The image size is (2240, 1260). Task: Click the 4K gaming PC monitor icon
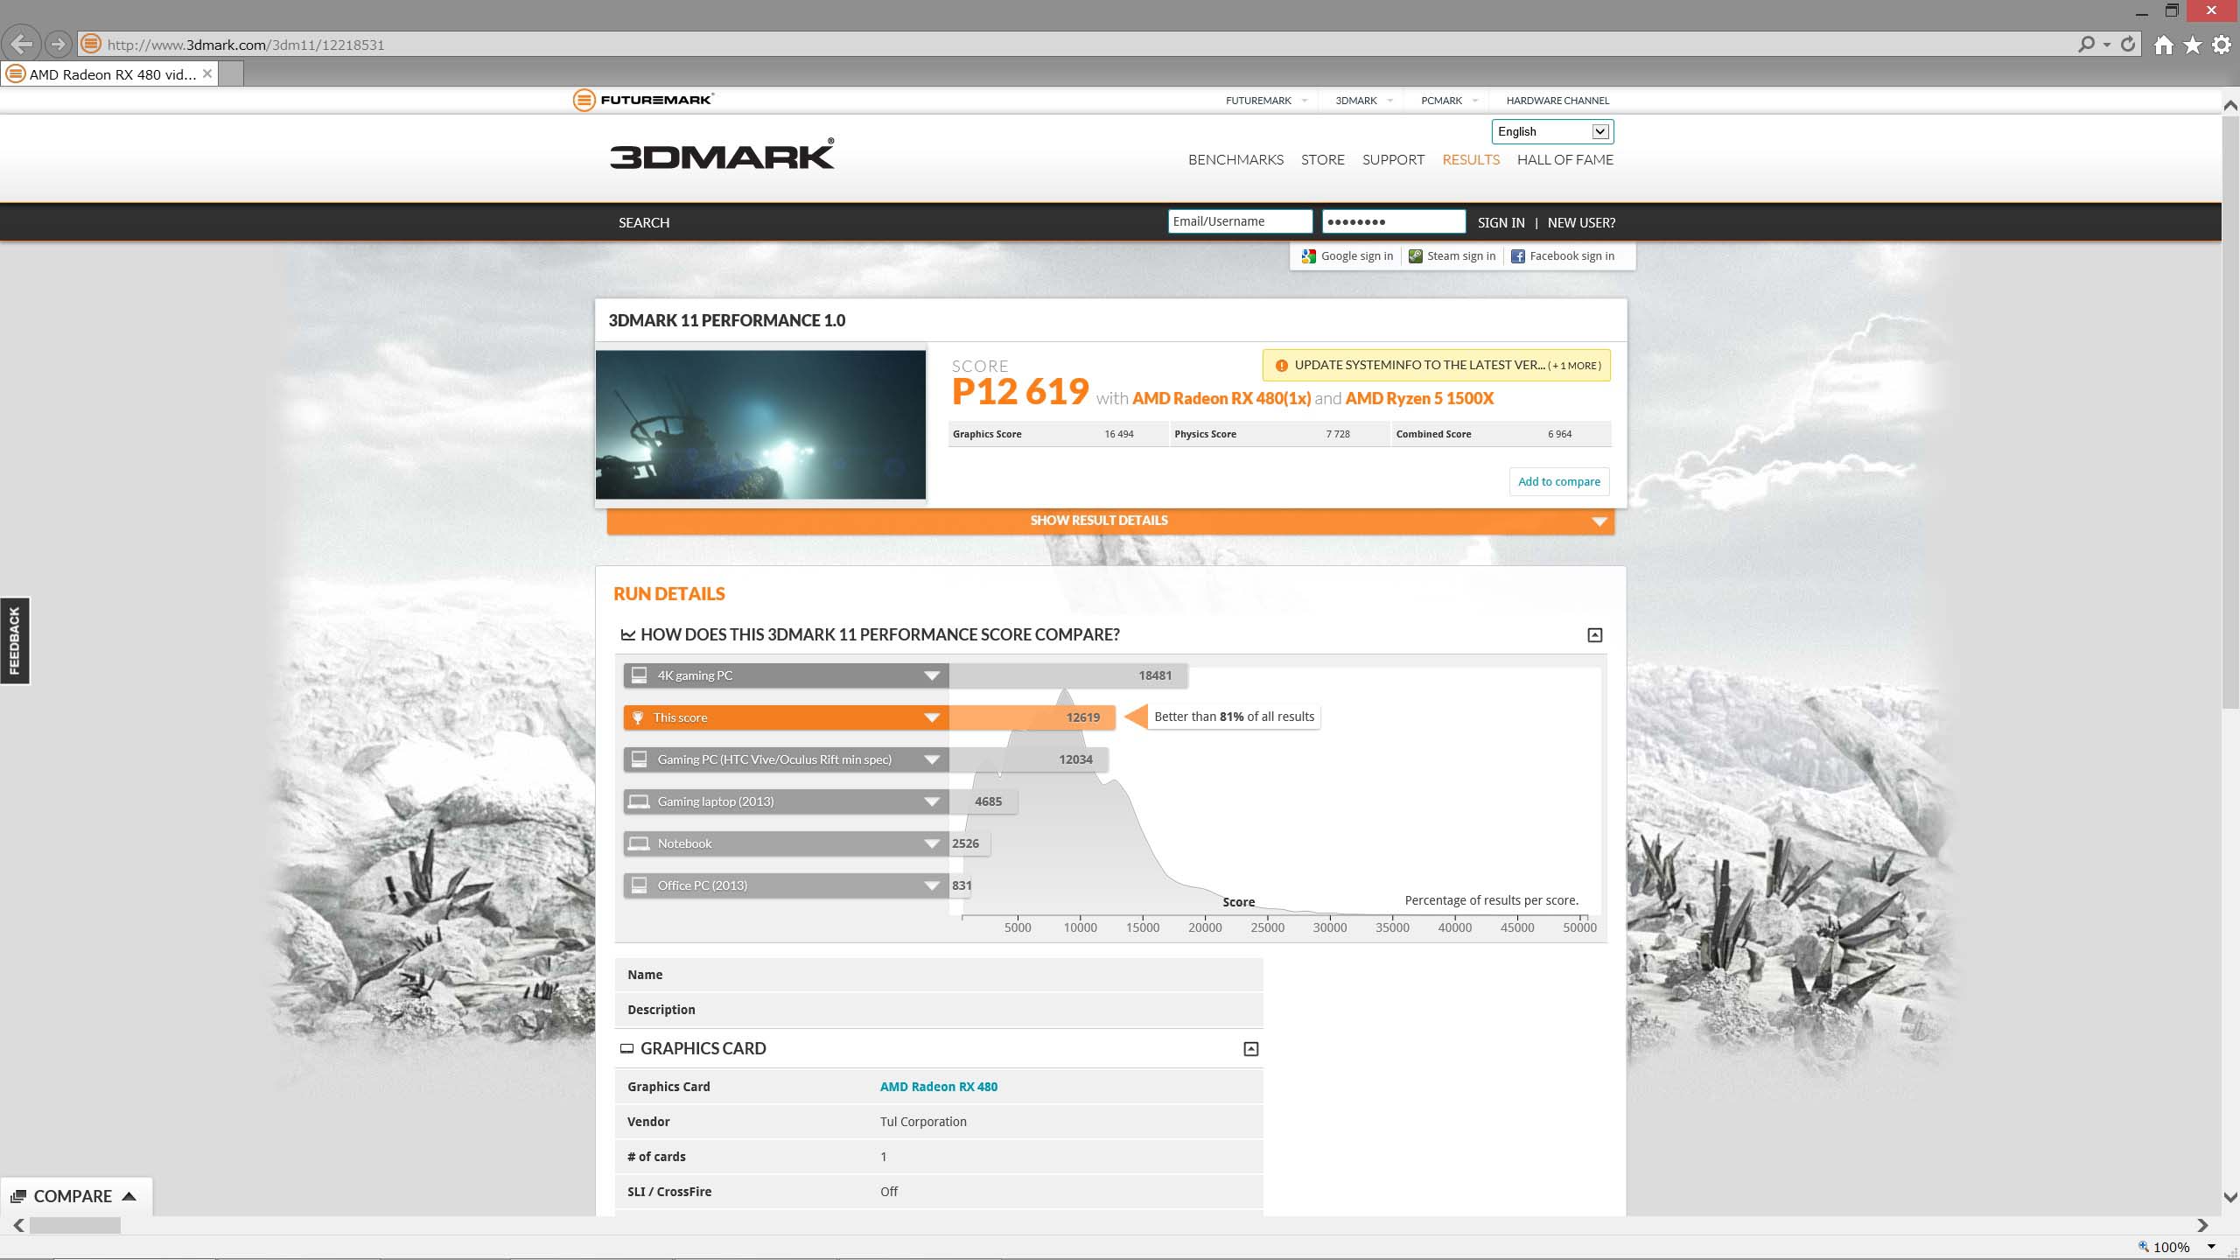click(x=640, y=675)
